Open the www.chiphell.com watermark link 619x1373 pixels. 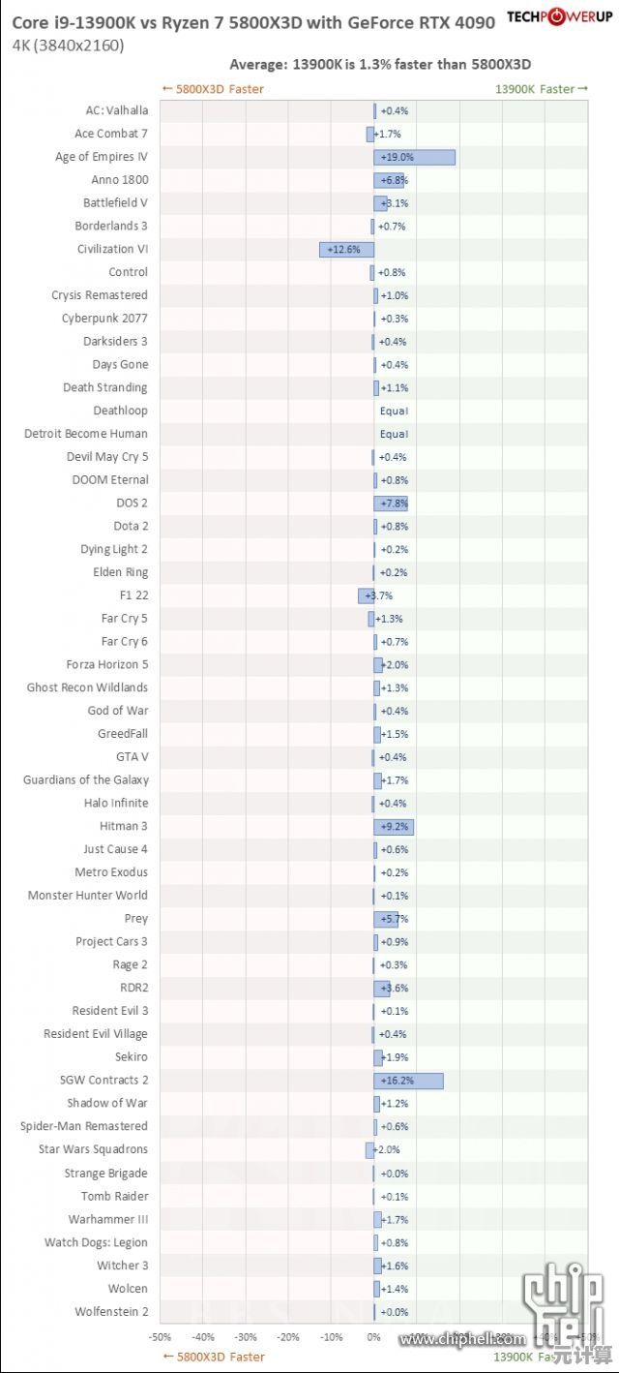[x=462, y=1340]
